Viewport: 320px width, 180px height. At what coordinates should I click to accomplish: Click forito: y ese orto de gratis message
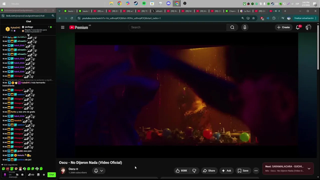tap(23, 112)
